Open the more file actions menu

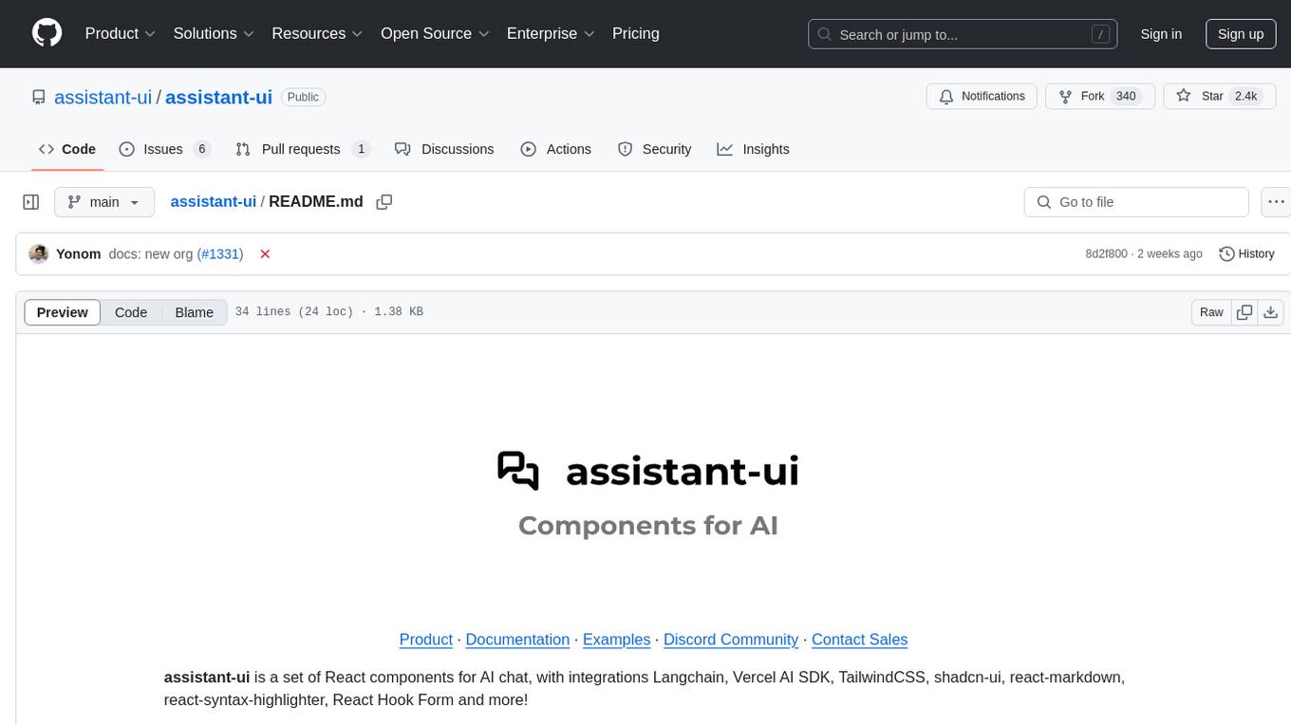pyautogui.click(x=1276, y=202)
